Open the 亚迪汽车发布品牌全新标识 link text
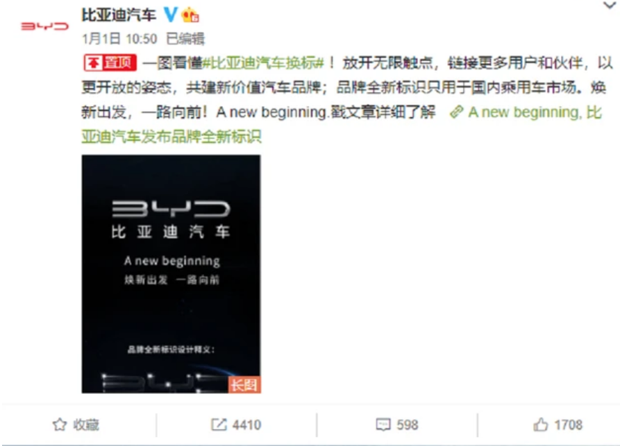The image size is (620, 446). coord(171,137)
